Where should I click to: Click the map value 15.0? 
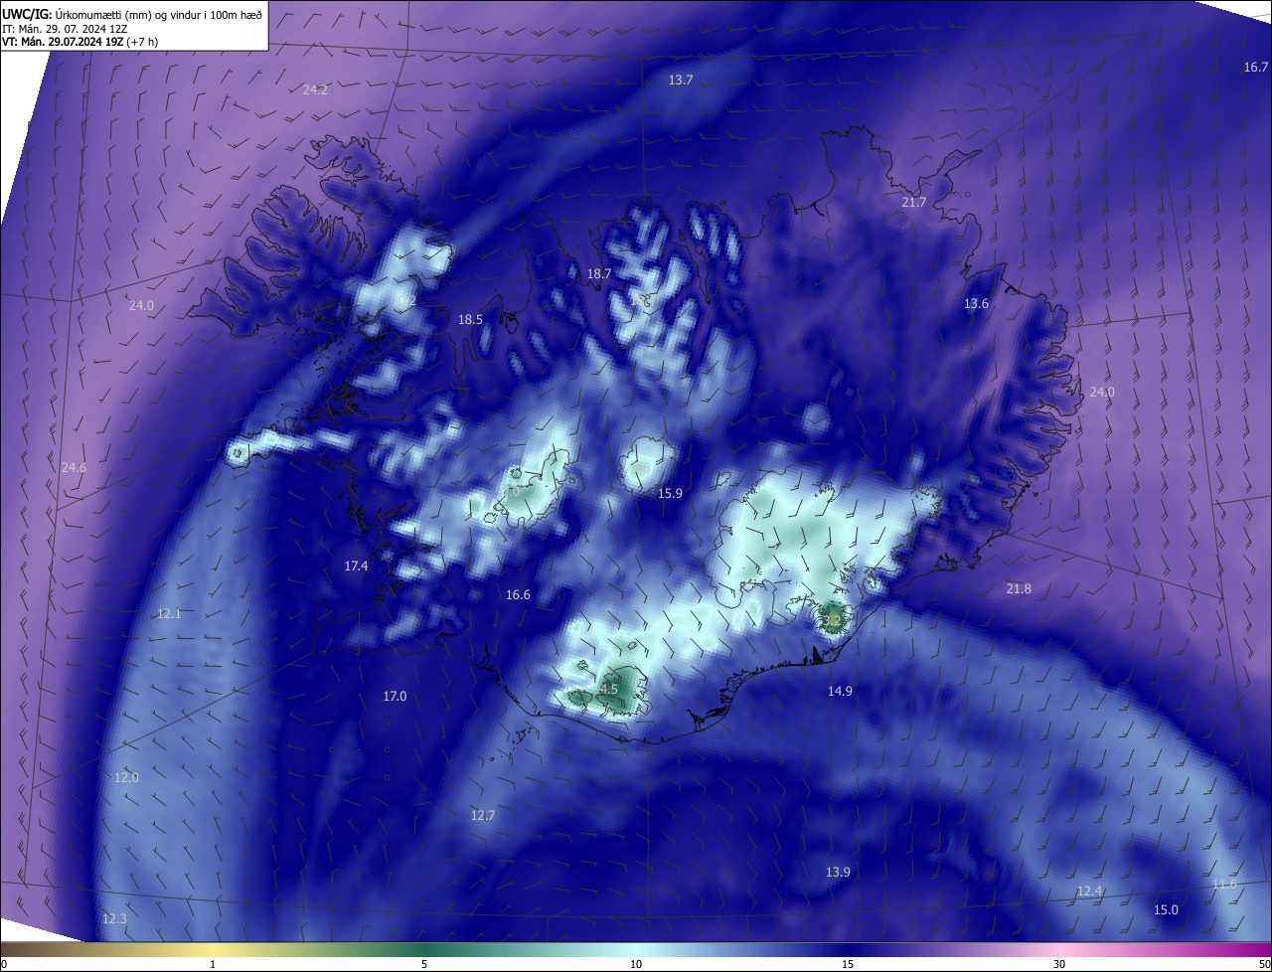[x=1166, y=909]
